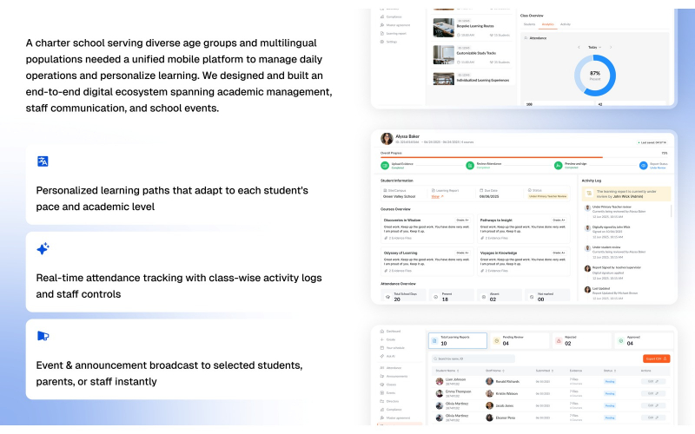
Task: Click Edit on Emma Thompson's row
Action: pyautogui.click(x=653, y=393)
